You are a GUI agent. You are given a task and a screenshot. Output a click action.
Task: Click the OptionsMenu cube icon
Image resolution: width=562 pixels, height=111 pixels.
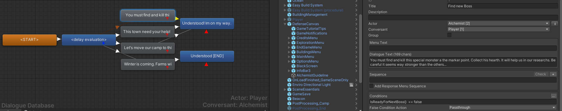[x=293, y=61]
